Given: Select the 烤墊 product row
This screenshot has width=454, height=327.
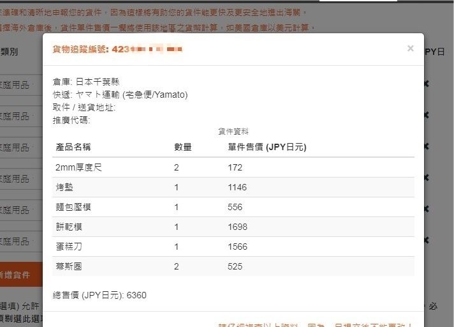Looking at the screenshot, I should pyautogui.click(x=233, y=188).
